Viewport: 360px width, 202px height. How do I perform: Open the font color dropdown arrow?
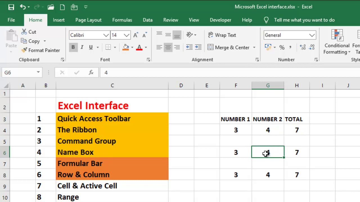146,47
